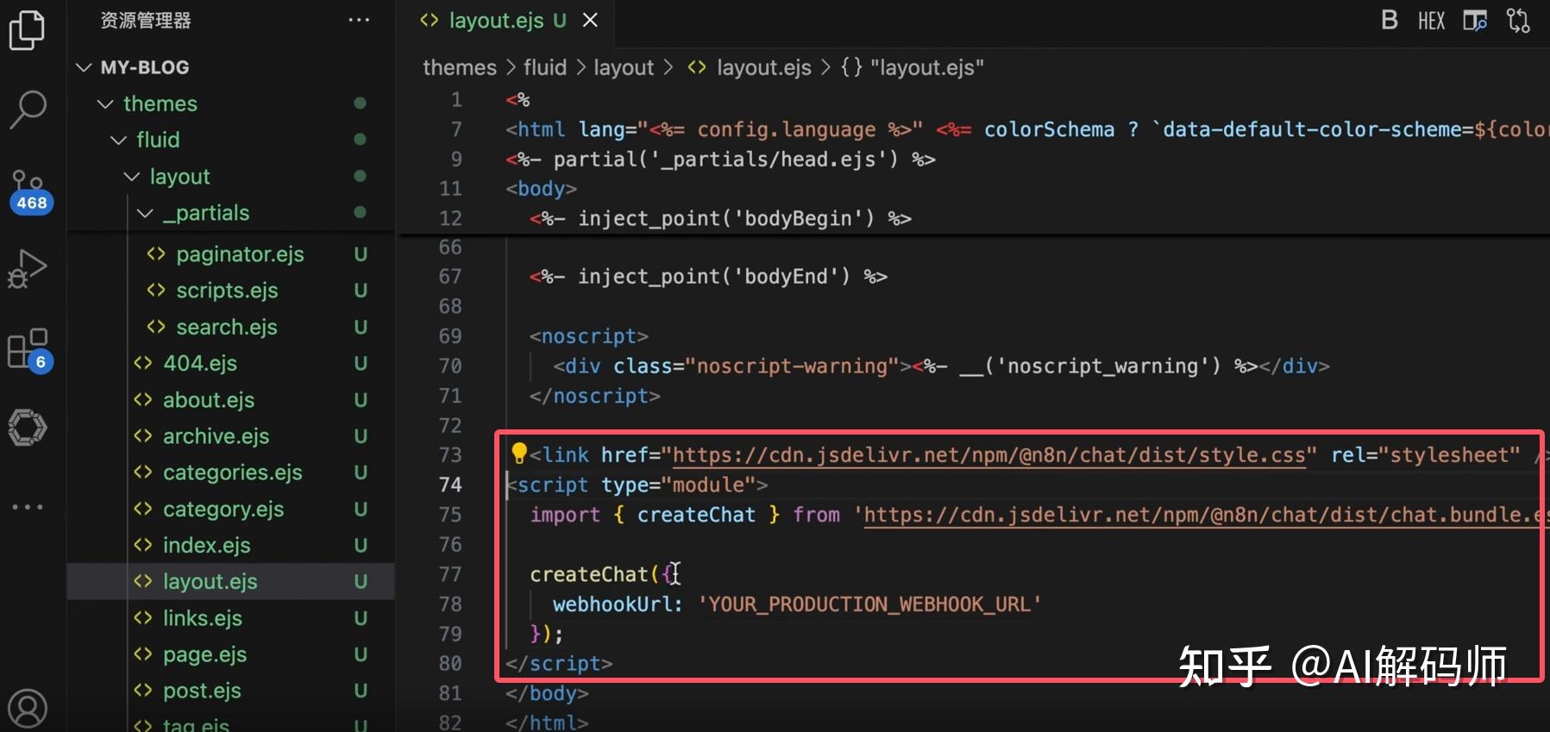This screenshot has width=1550, height=732.
Task: Open category.ejs file
Action: 231,509
